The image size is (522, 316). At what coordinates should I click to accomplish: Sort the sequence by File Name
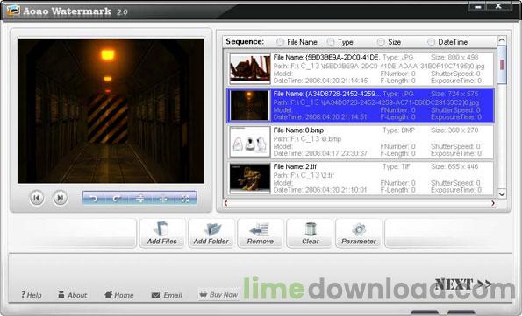pos(281,42)
